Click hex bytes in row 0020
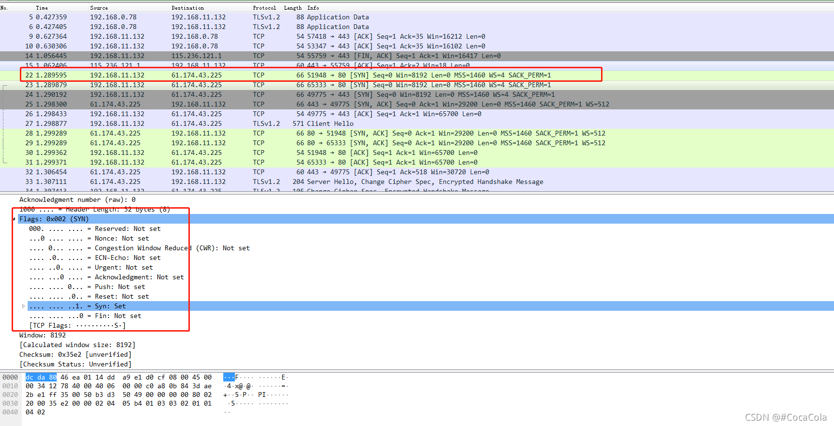This screenshot has width=834, height=426. click(x=118, y=395)
